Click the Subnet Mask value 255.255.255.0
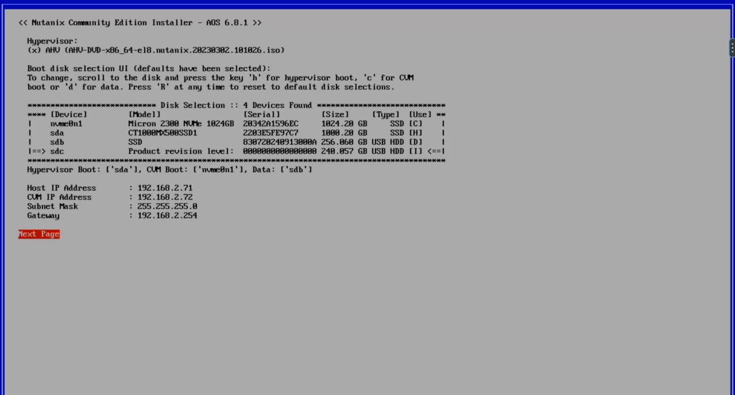The width and height of the screenshot is (735, 395). [x=167, y=206]
